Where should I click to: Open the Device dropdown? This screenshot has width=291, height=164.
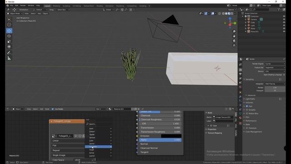[275, 71]
